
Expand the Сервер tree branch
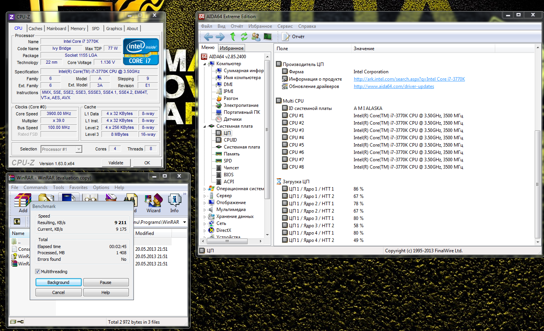[204, 196]
